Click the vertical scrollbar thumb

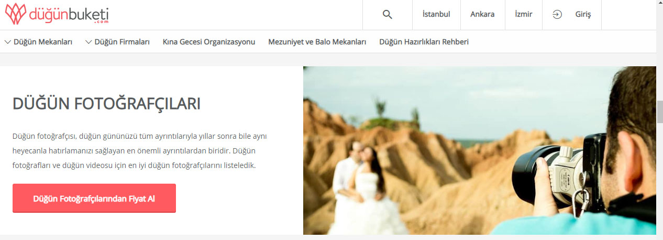coord(659,112)
